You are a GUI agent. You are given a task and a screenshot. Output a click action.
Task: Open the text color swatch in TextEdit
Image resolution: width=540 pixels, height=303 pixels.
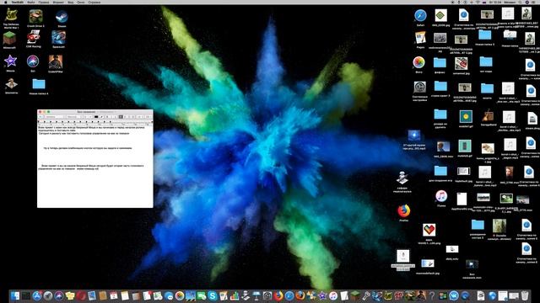coord(96,117)
